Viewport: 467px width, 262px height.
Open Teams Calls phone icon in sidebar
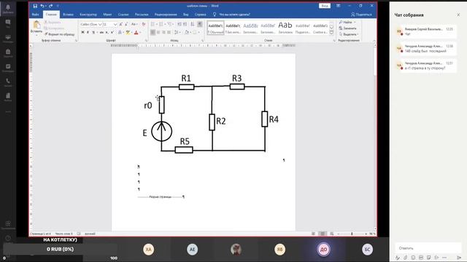click(x=8, y=82)
